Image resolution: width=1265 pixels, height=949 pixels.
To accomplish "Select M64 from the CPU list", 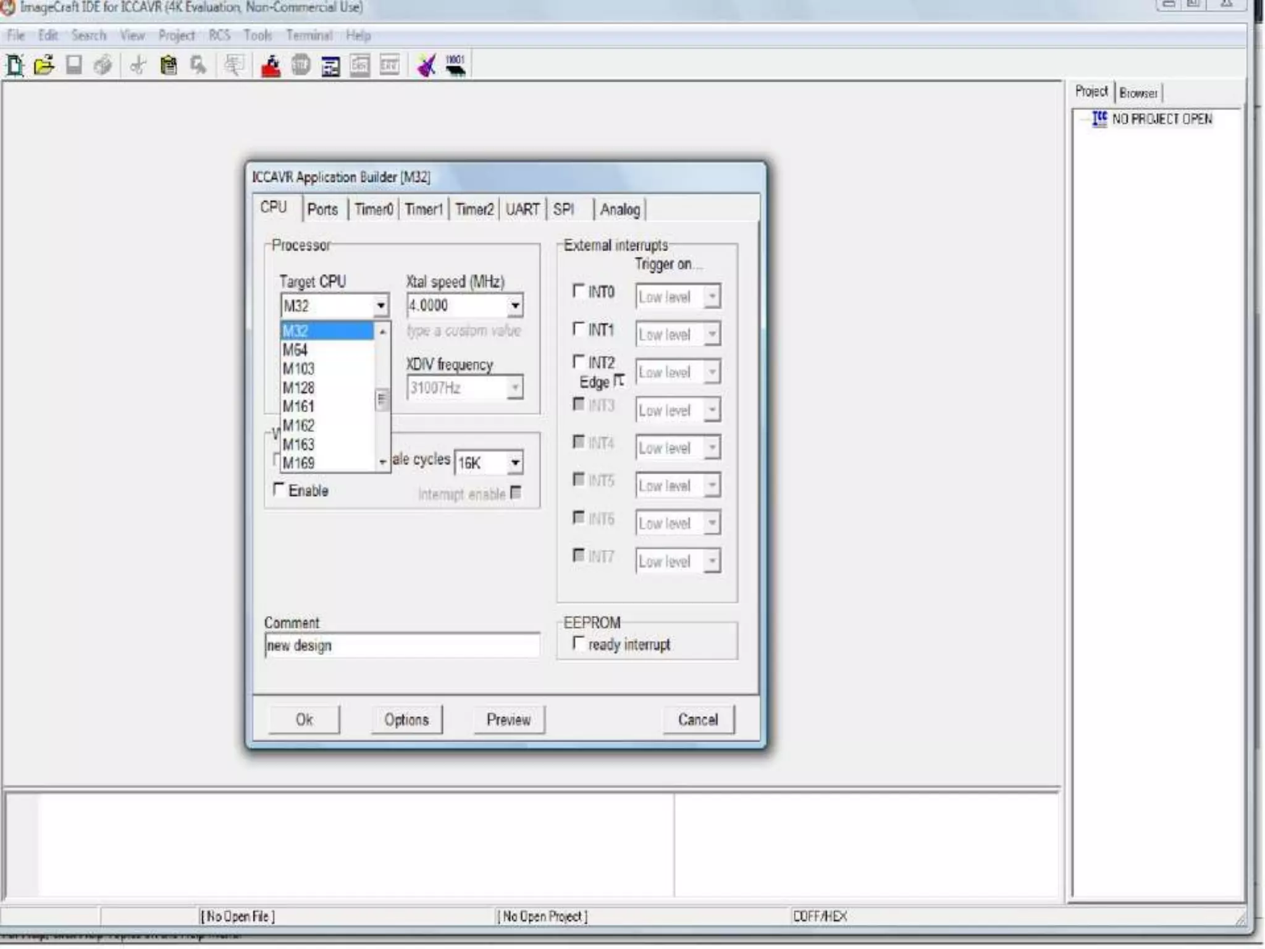I will [327, 350].
